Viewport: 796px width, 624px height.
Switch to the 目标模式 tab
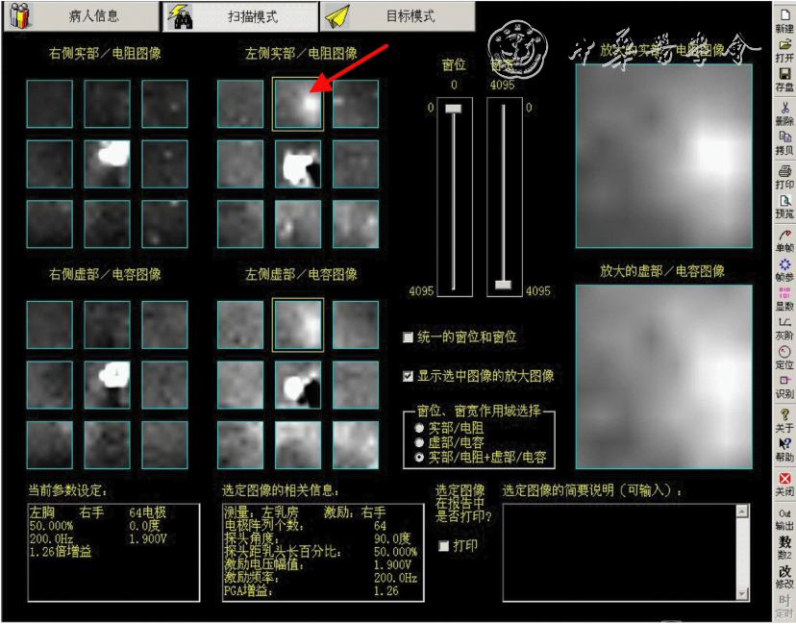click(397, 16)
